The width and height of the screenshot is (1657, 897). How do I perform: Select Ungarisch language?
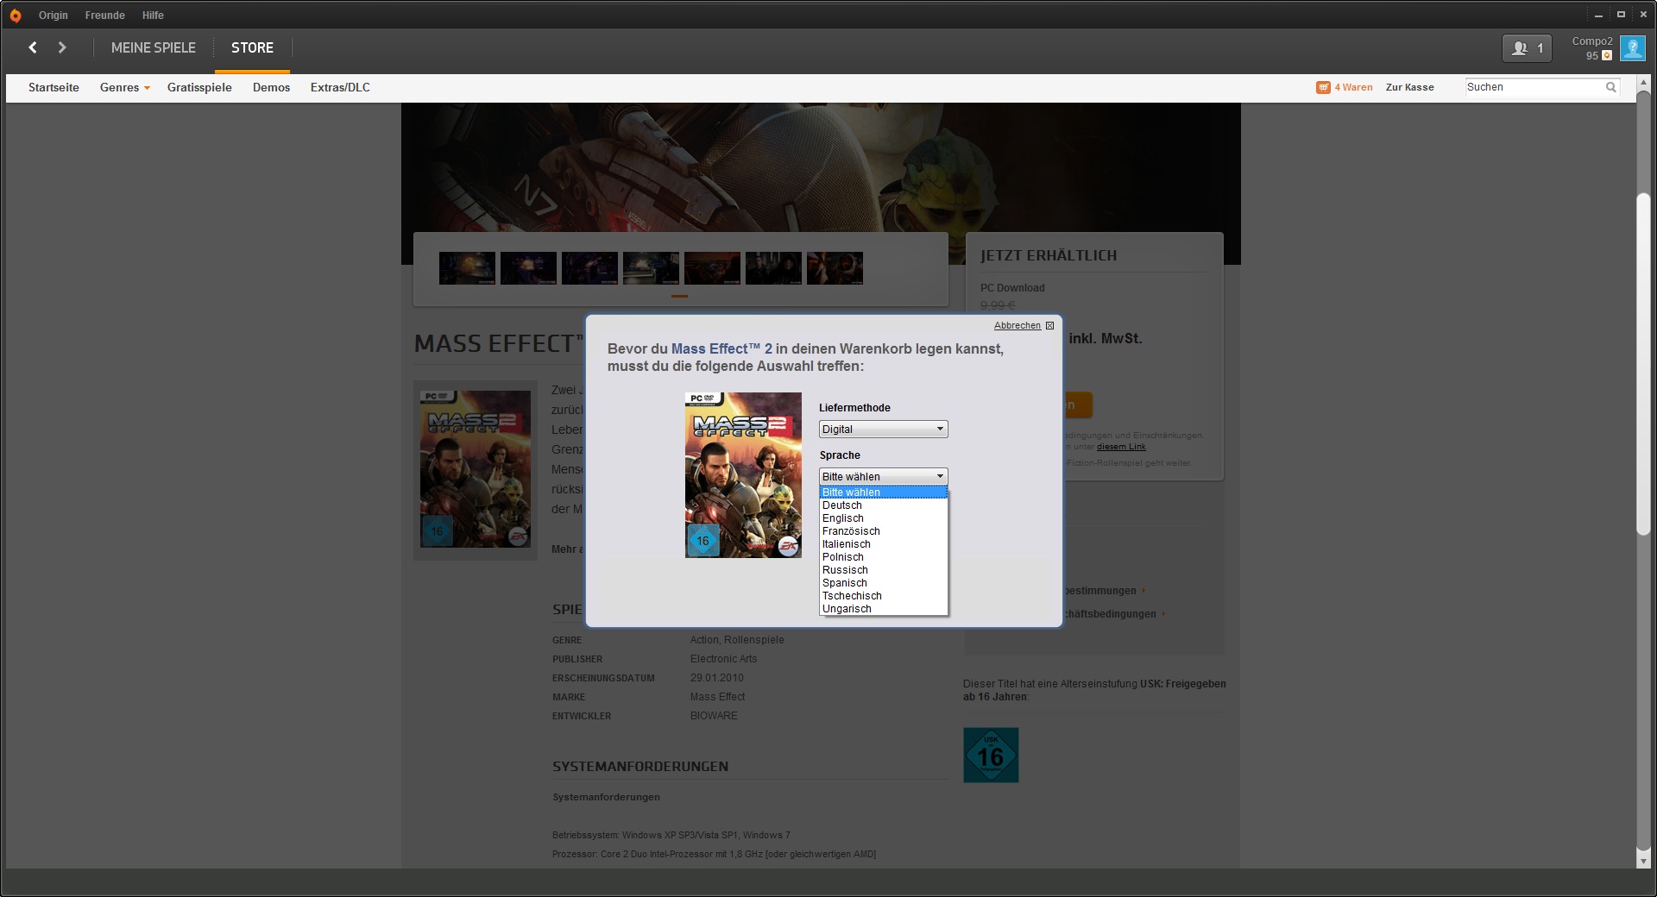884,609
